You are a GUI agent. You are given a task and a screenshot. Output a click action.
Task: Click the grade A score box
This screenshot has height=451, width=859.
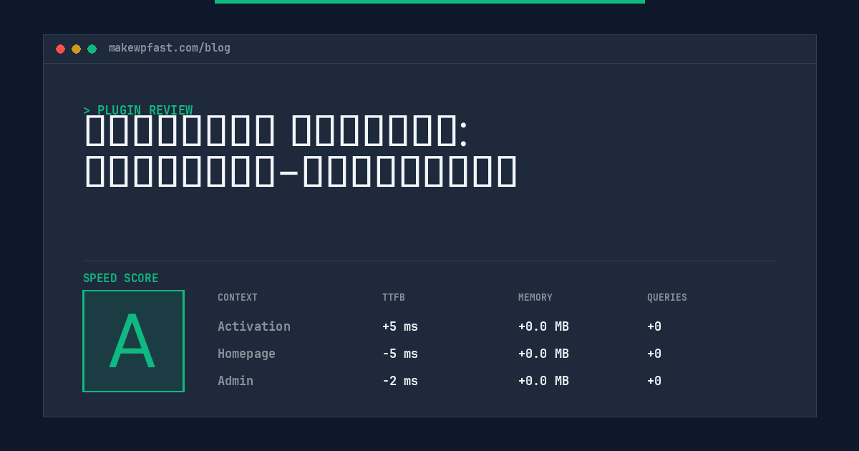coord(133,341)
